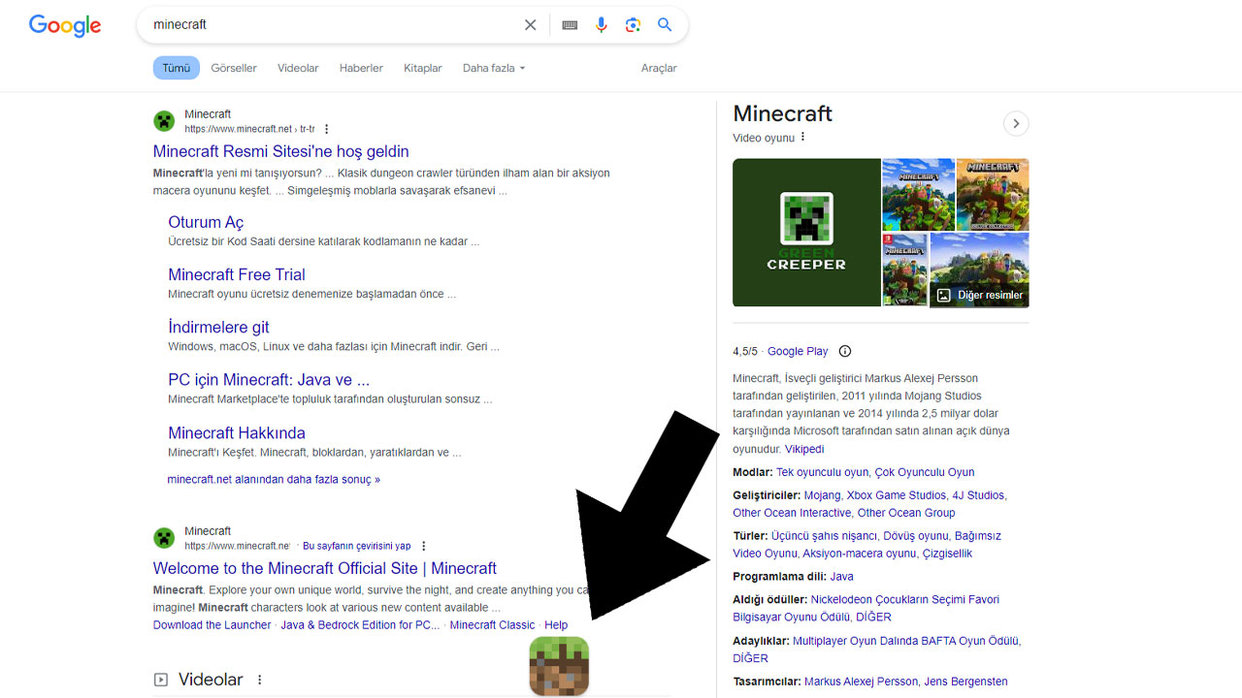Click Nickelodeon Çocukların Seçimi Favori award link
1242x698 pixels.
pyautogui.click(x=905, y=599)
